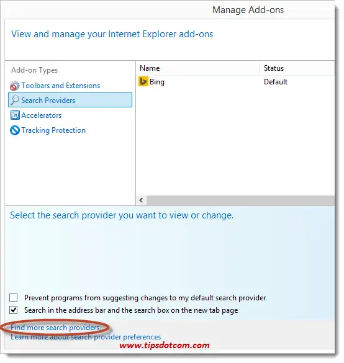Click the Prevent programs from suggesting changes label

145,298
